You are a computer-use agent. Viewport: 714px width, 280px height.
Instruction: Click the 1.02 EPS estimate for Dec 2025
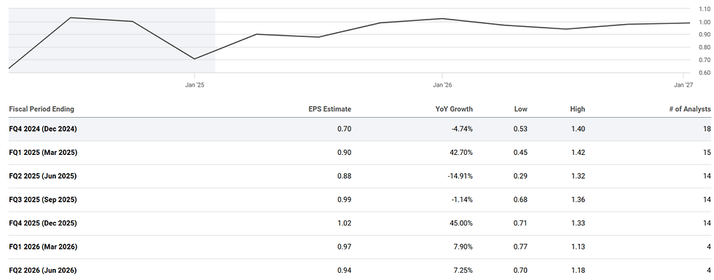[x=344, y=224]
